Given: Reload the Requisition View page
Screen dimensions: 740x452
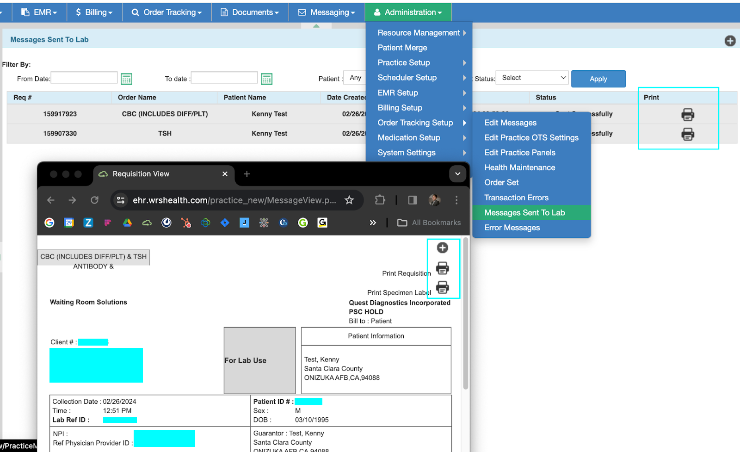Looking at the screenshot, I should click(x=94, y=200).
